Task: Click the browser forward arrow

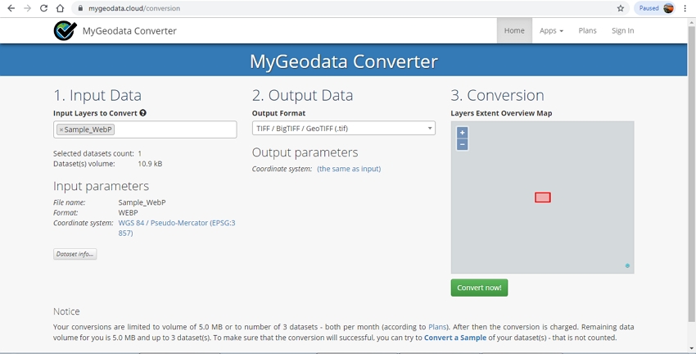Action: (x=28, y=8)
